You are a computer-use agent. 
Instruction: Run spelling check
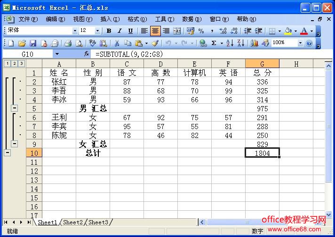[x=93, y=43]
